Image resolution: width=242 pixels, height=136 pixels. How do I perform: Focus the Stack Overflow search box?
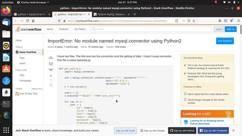pos(151,29)
